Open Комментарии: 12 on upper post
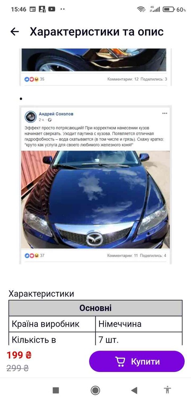Image resolution: width=191 pixels, height=403 pixels. [123, 79]
